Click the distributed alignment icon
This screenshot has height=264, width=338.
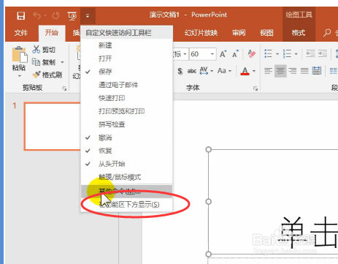pyautogui.click(x=317, y=71)
